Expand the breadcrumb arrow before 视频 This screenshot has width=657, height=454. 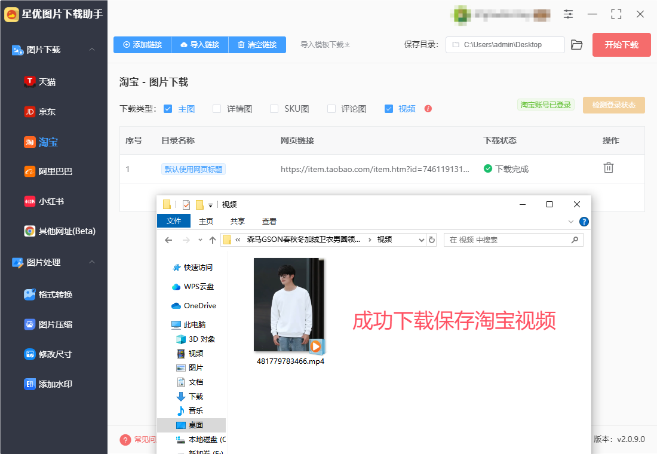pyautogui.click(x=370, y=240)
